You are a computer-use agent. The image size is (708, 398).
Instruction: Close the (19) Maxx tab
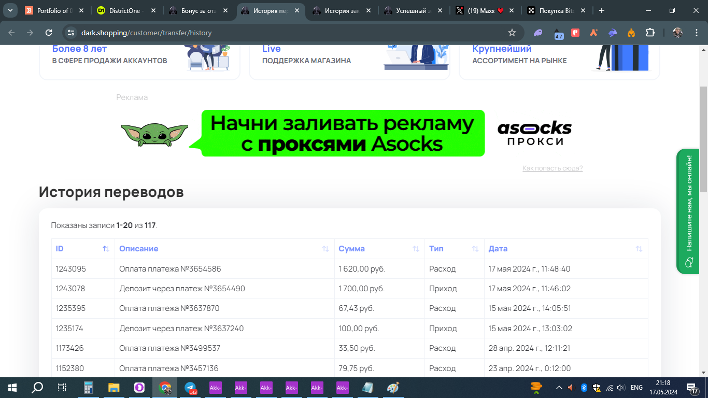[512, 10]
